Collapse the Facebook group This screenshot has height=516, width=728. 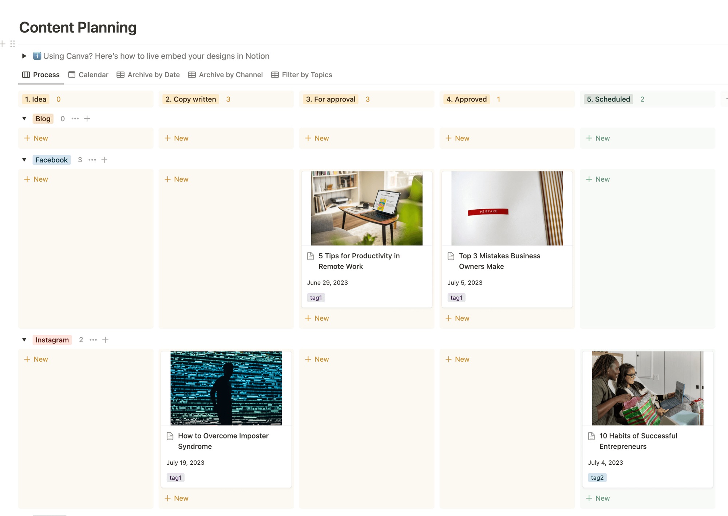[24, 160]
